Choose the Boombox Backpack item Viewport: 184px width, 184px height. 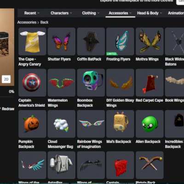[91, 83]
